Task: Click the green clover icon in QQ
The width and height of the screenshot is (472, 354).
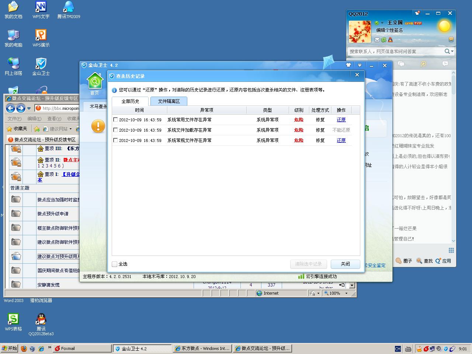Action: click(x=384, y=40)
